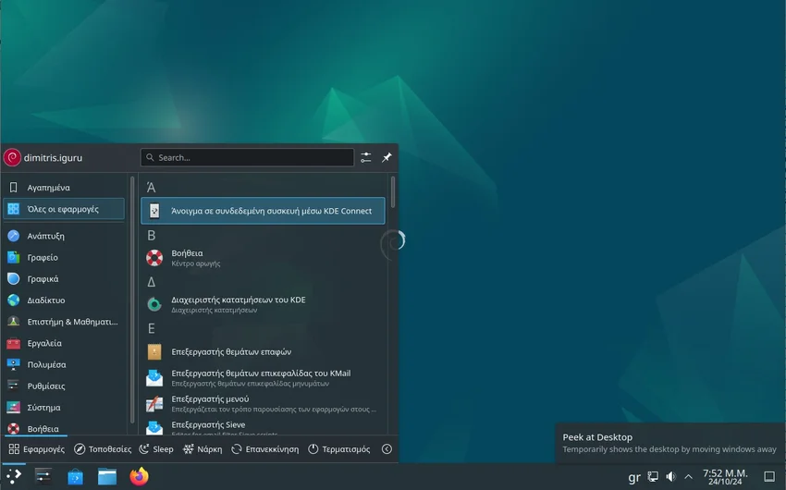
Task: Open the Πολυμέσα category
Action: tap(64, 365)
